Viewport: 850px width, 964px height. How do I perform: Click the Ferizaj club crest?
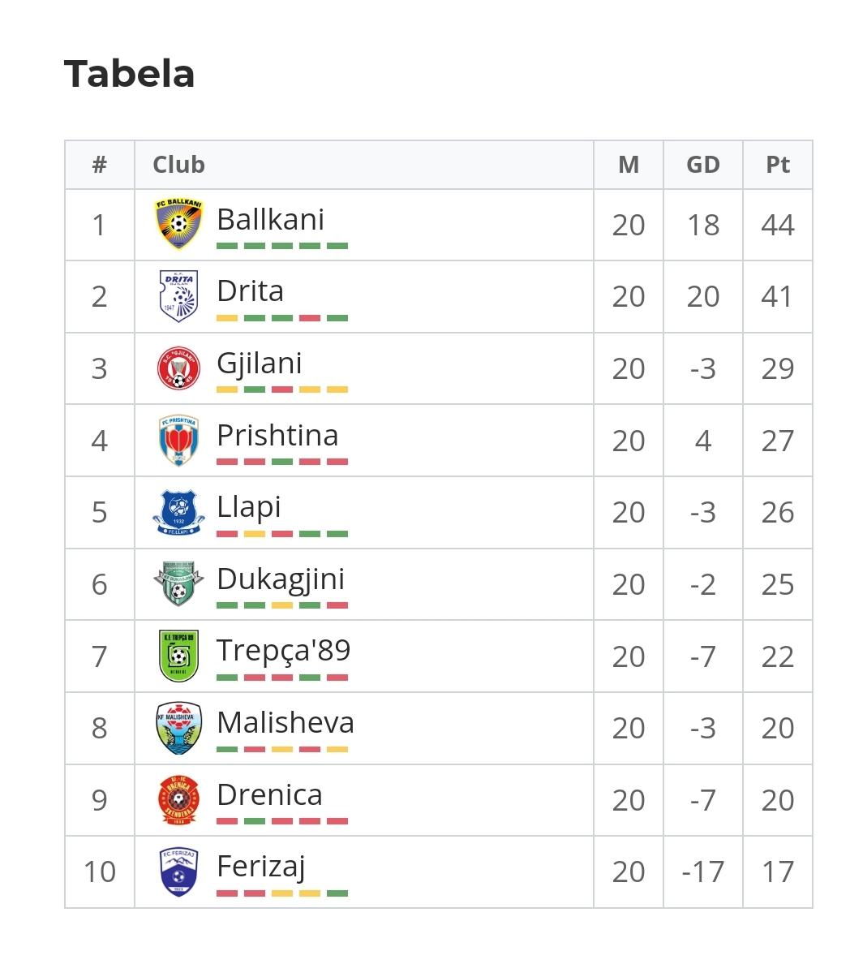(x=178, y=871)
